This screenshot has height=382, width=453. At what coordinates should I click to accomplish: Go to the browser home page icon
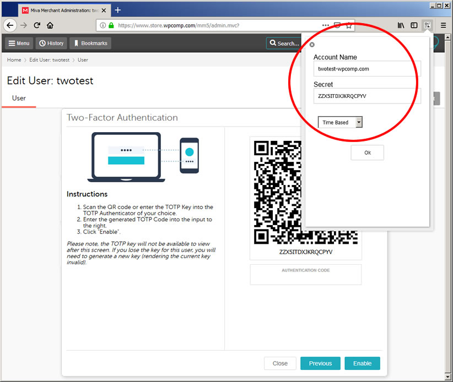click(50, 25)
